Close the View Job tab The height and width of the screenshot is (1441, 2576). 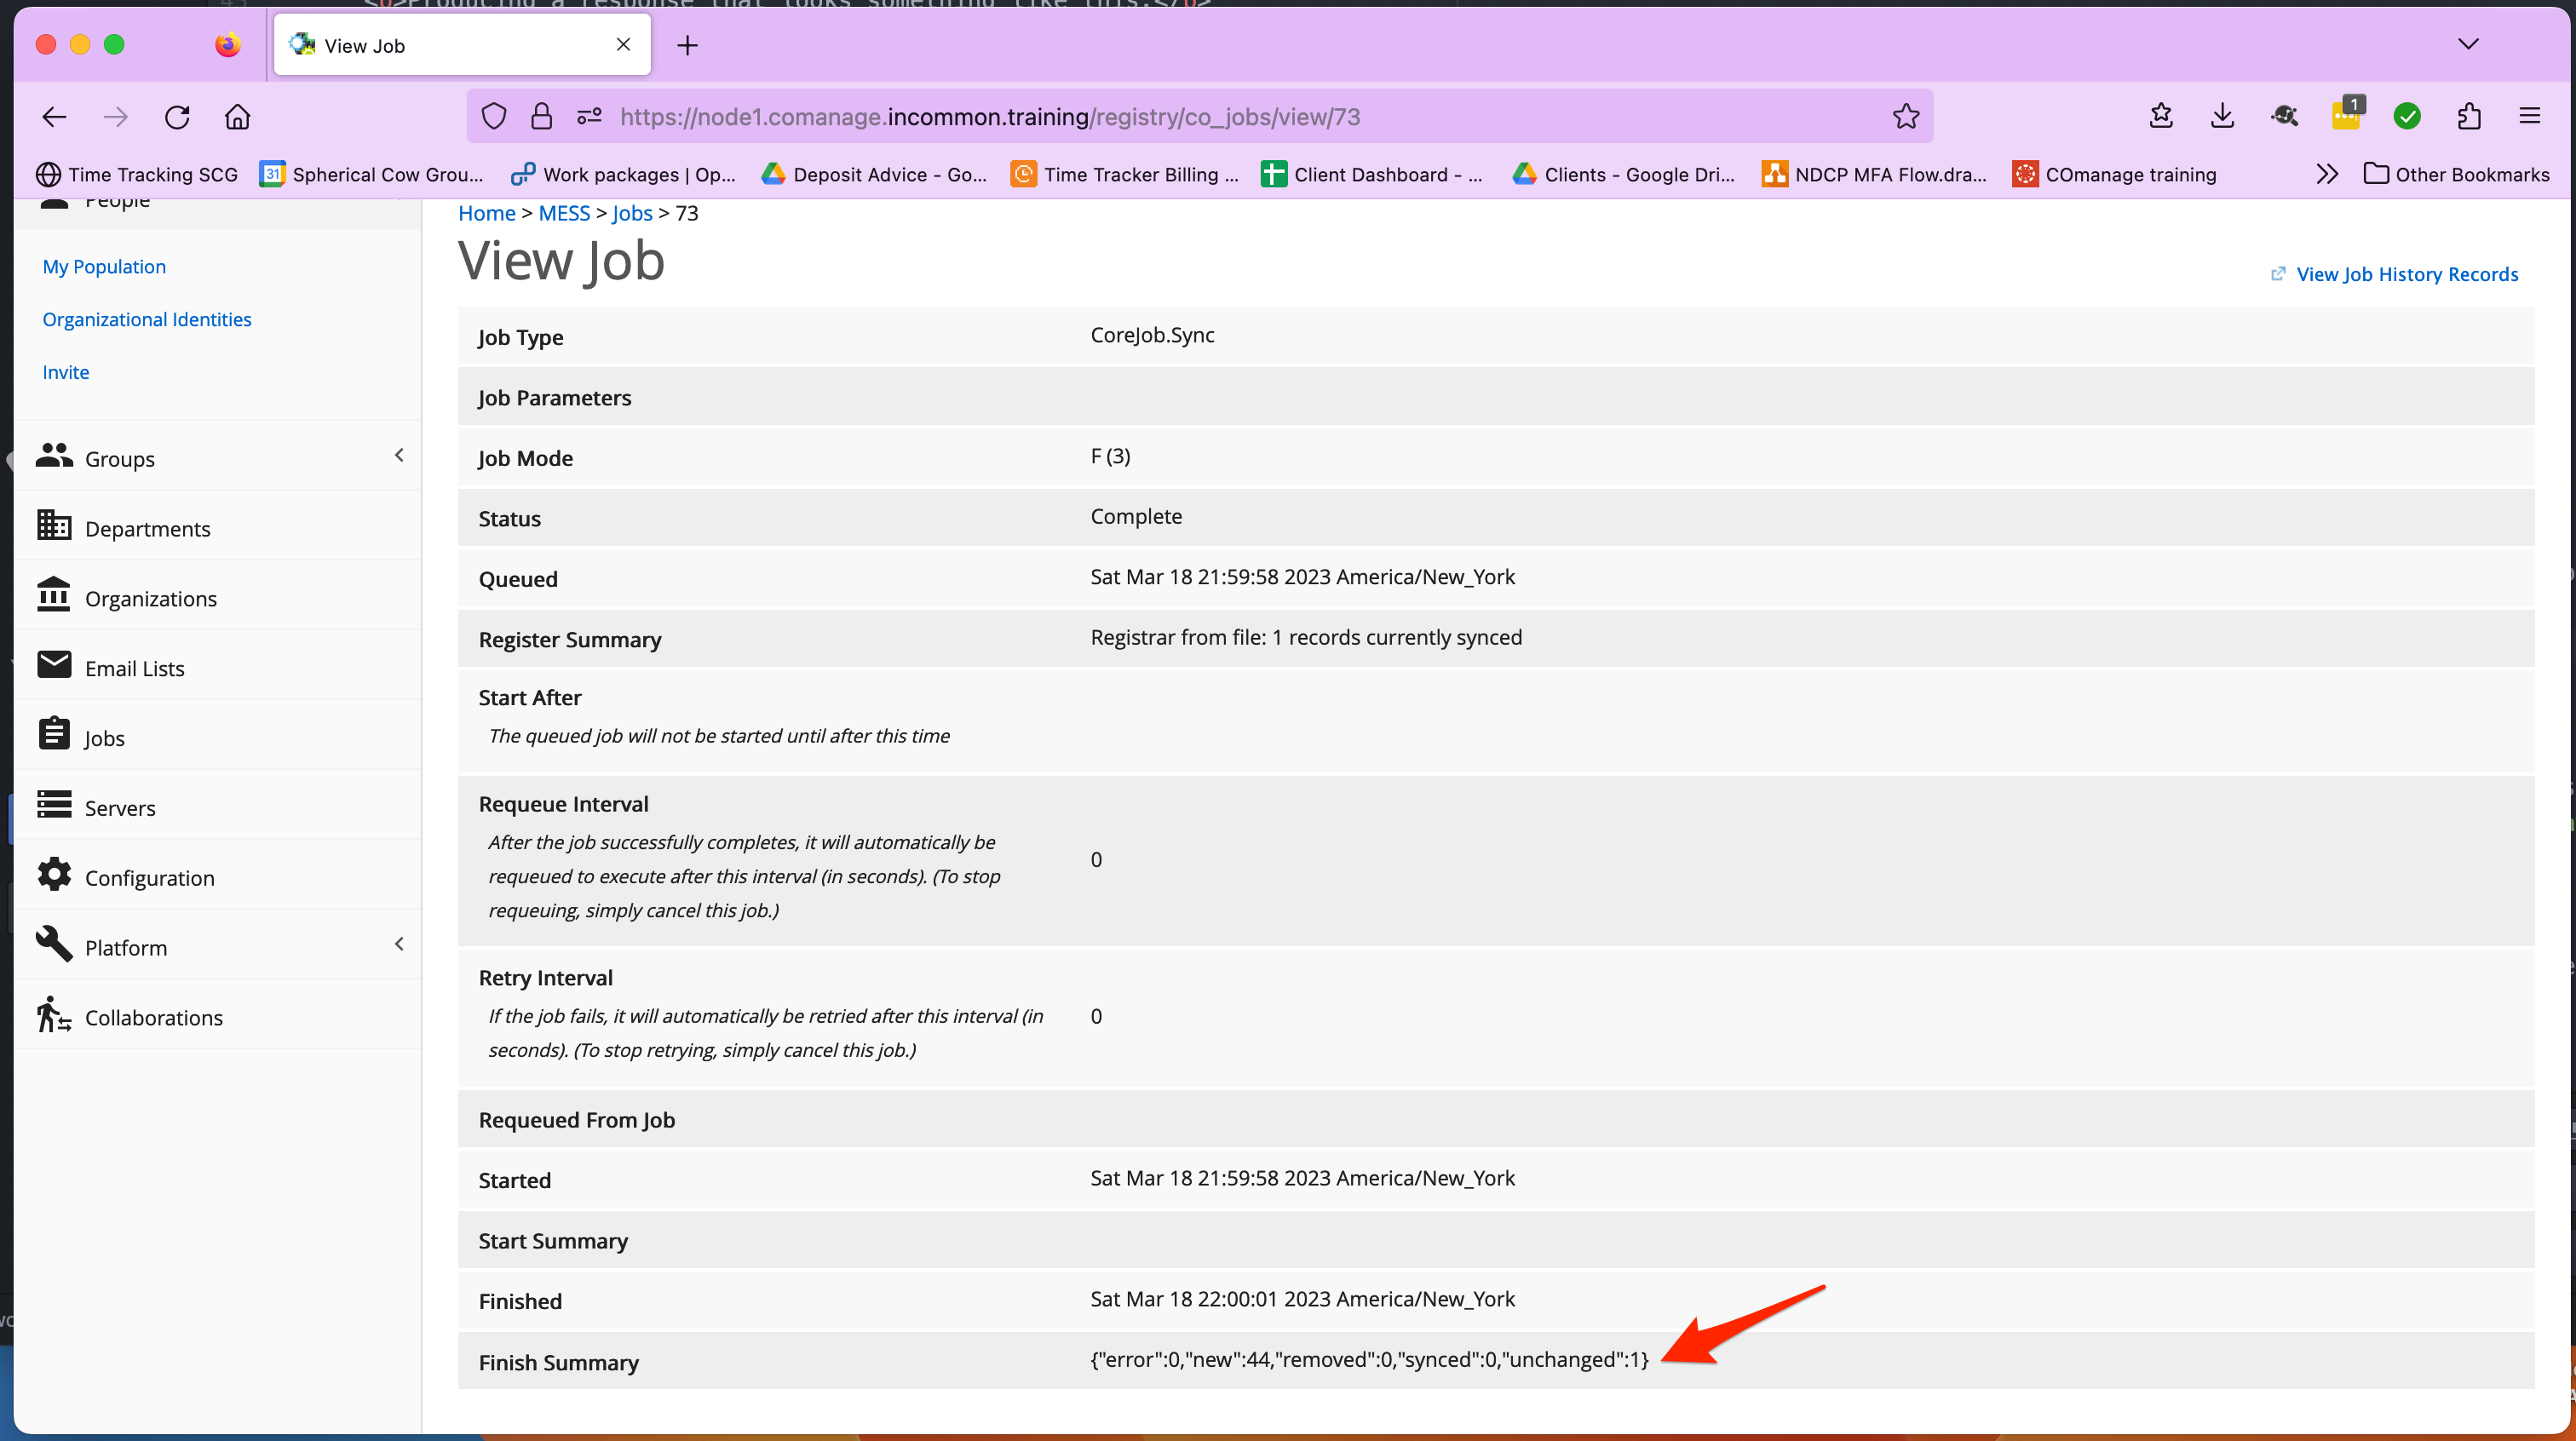coord(623,45)
